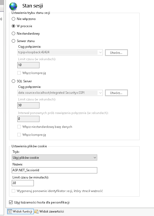Check "Włącz kompresję" under Serwer stanu
Image resolution: width=154 pixels, height=216 pixels.
point(19,73)
